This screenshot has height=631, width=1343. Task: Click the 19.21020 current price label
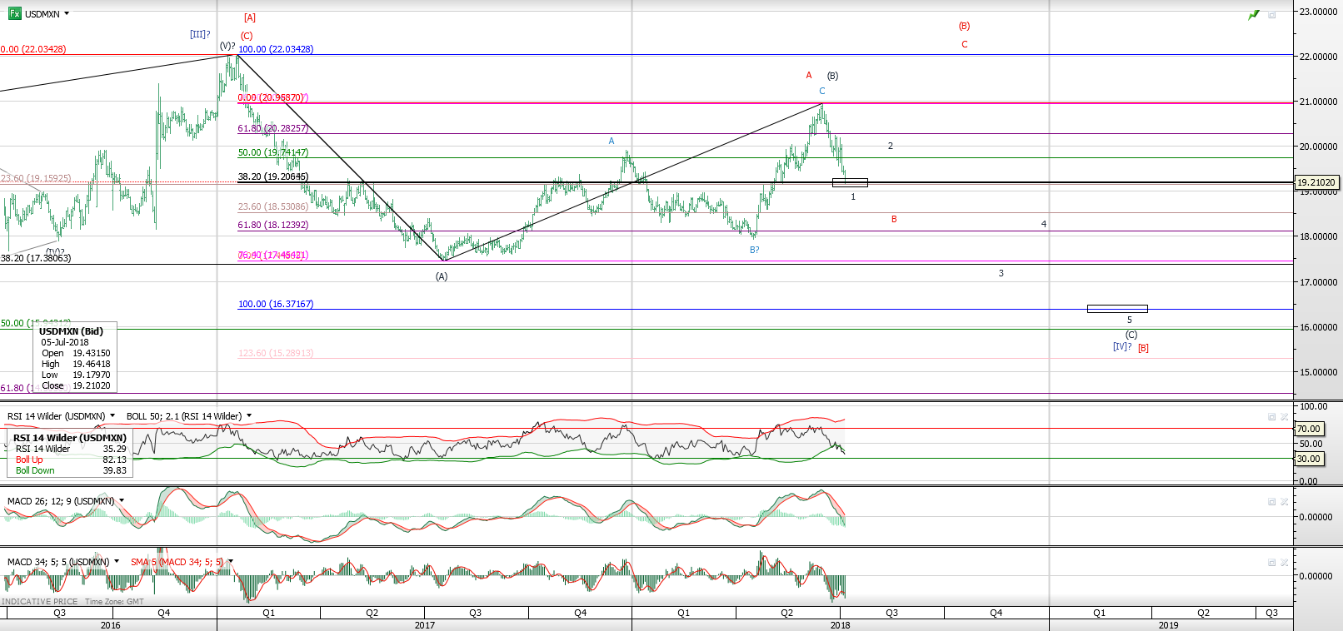coord(1316,182)
